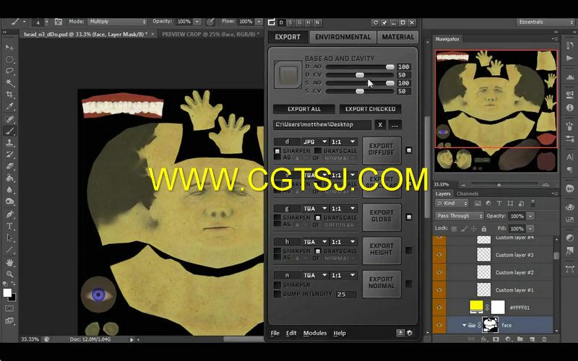Viewport: 578px width, 361px height.
Task: Hide the #FFFF01 layer using eye icon
Action: 439,308
